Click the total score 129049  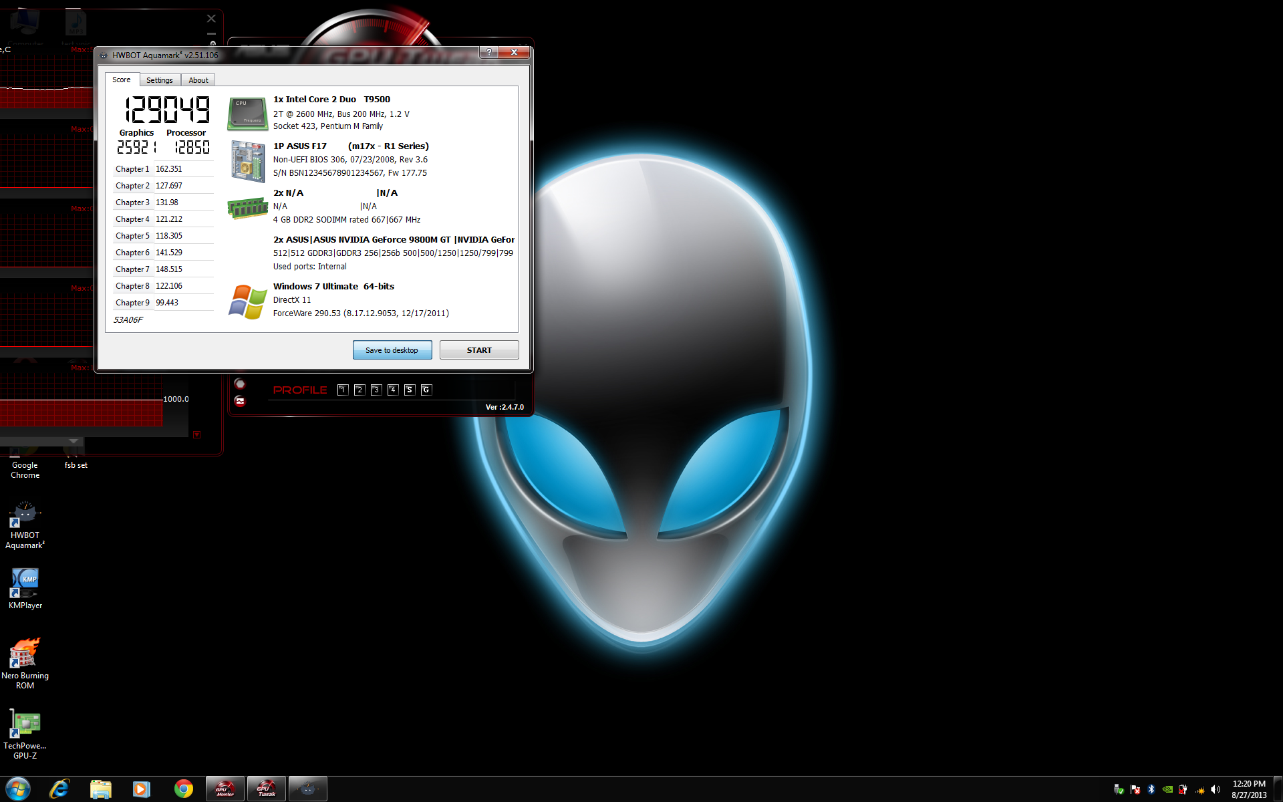tap(168, 110)
